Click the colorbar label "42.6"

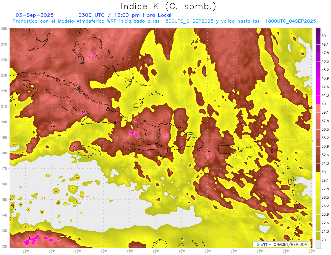pos(325,87)
